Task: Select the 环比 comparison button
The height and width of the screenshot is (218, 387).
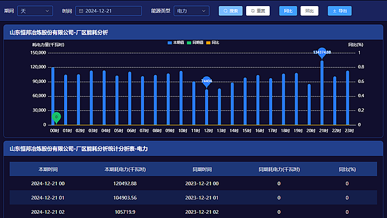Action: [x=309, y=11]
